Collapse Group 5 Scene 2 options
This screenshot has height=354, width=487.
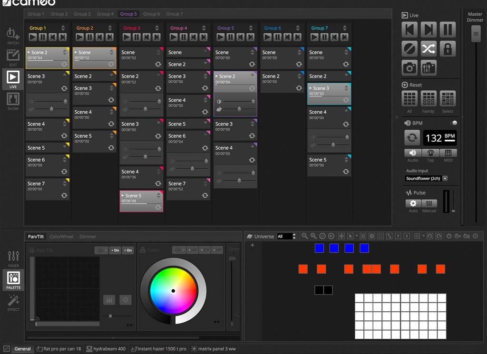coord(253,75)
